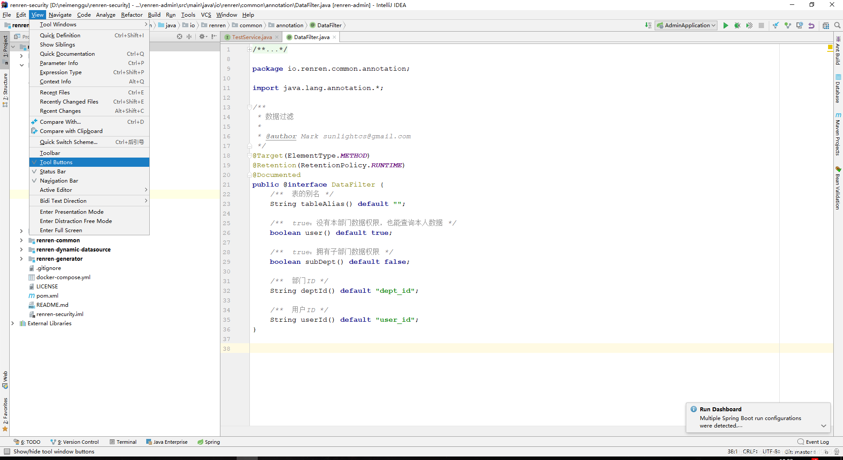Toggle Status Bar option in View menu
Screen dimensions: 843x460
pos(90,172)
